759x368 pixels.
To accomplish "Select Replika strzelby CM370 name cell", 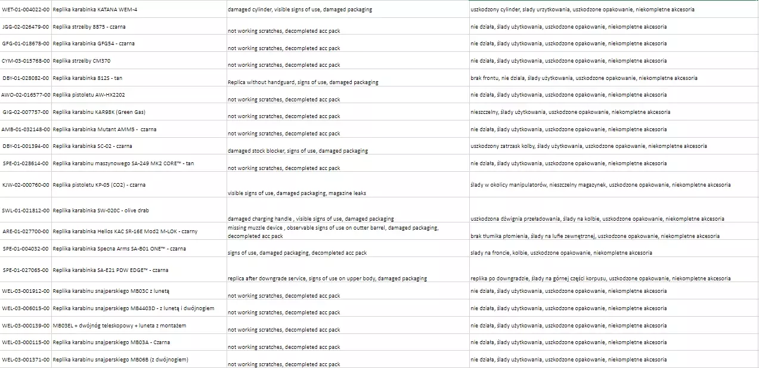I will (81, 61).
